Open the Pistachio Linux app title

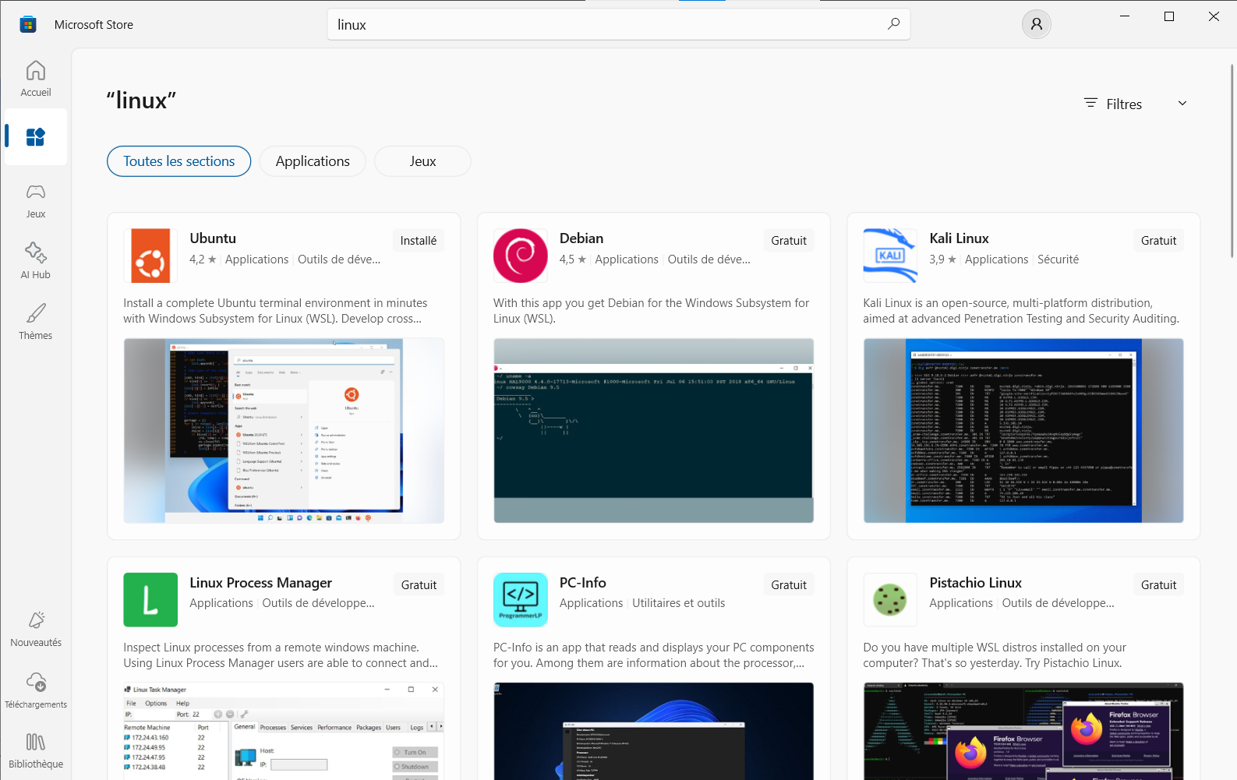point(975,583)
